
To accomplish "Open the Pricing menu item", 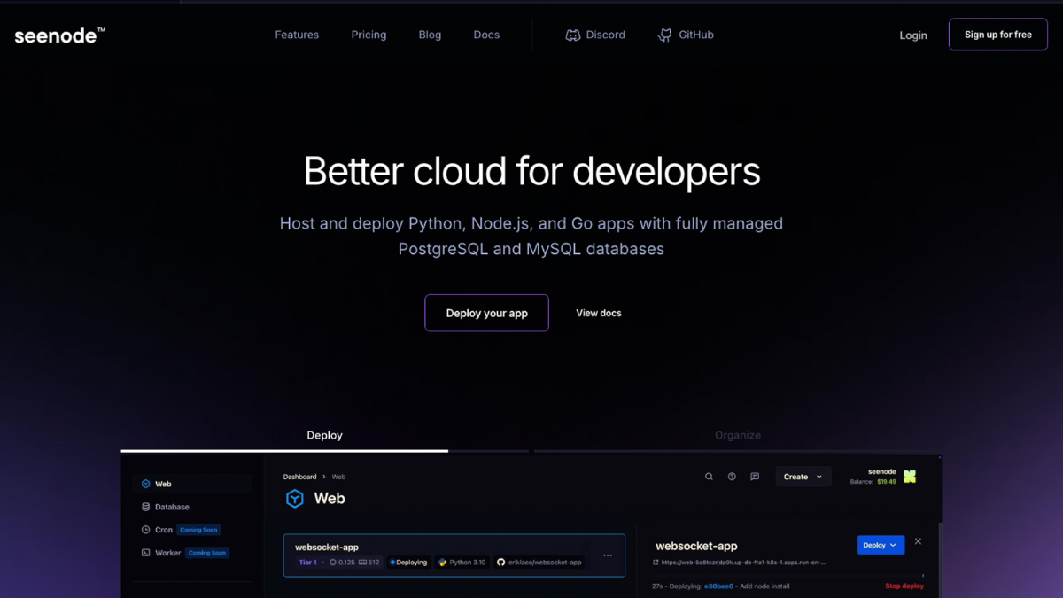I will point(369,35).
